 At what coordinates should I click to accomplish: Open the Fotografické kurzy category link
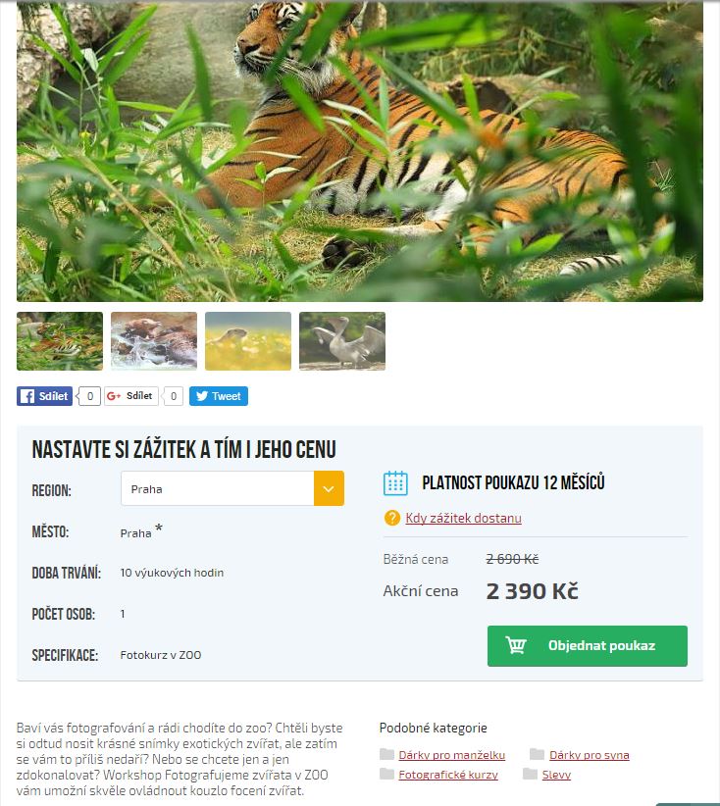point(448,774)
